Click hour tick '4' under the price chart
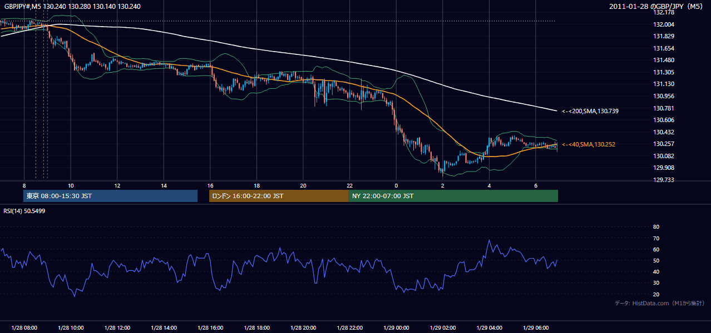The height and width of the screenshot is (333, 711). tap(489, 185)
